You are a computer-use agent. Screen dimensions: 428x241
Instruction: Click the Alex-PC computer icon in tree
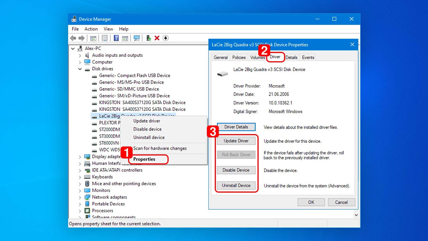(80, 49)
